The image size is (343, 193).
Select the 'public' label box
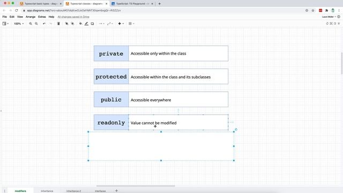[111, 99]
